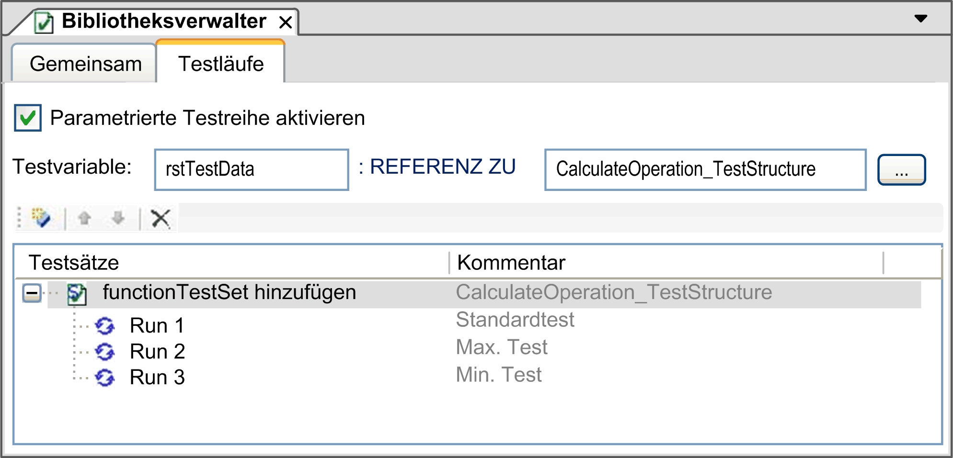
Task: Click the run icon next to Run 1
Action: [x=105, y=325]
